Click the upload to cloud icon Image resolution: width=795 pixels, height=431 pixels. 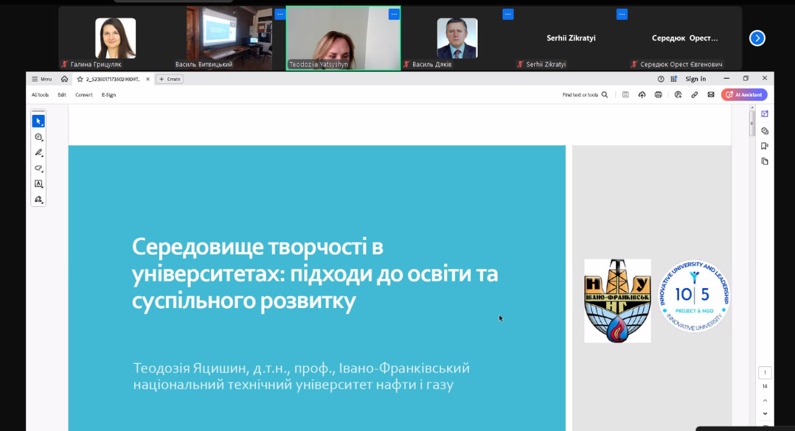(x=642, y=95)
